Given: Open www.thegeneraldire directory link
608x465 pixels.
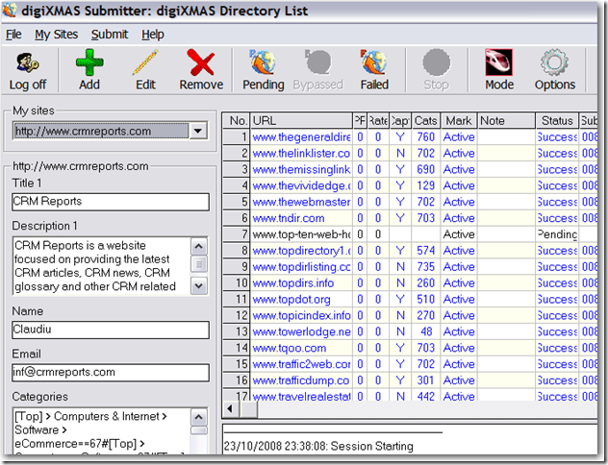Looking at the screenshot, I should pos(301,137).
